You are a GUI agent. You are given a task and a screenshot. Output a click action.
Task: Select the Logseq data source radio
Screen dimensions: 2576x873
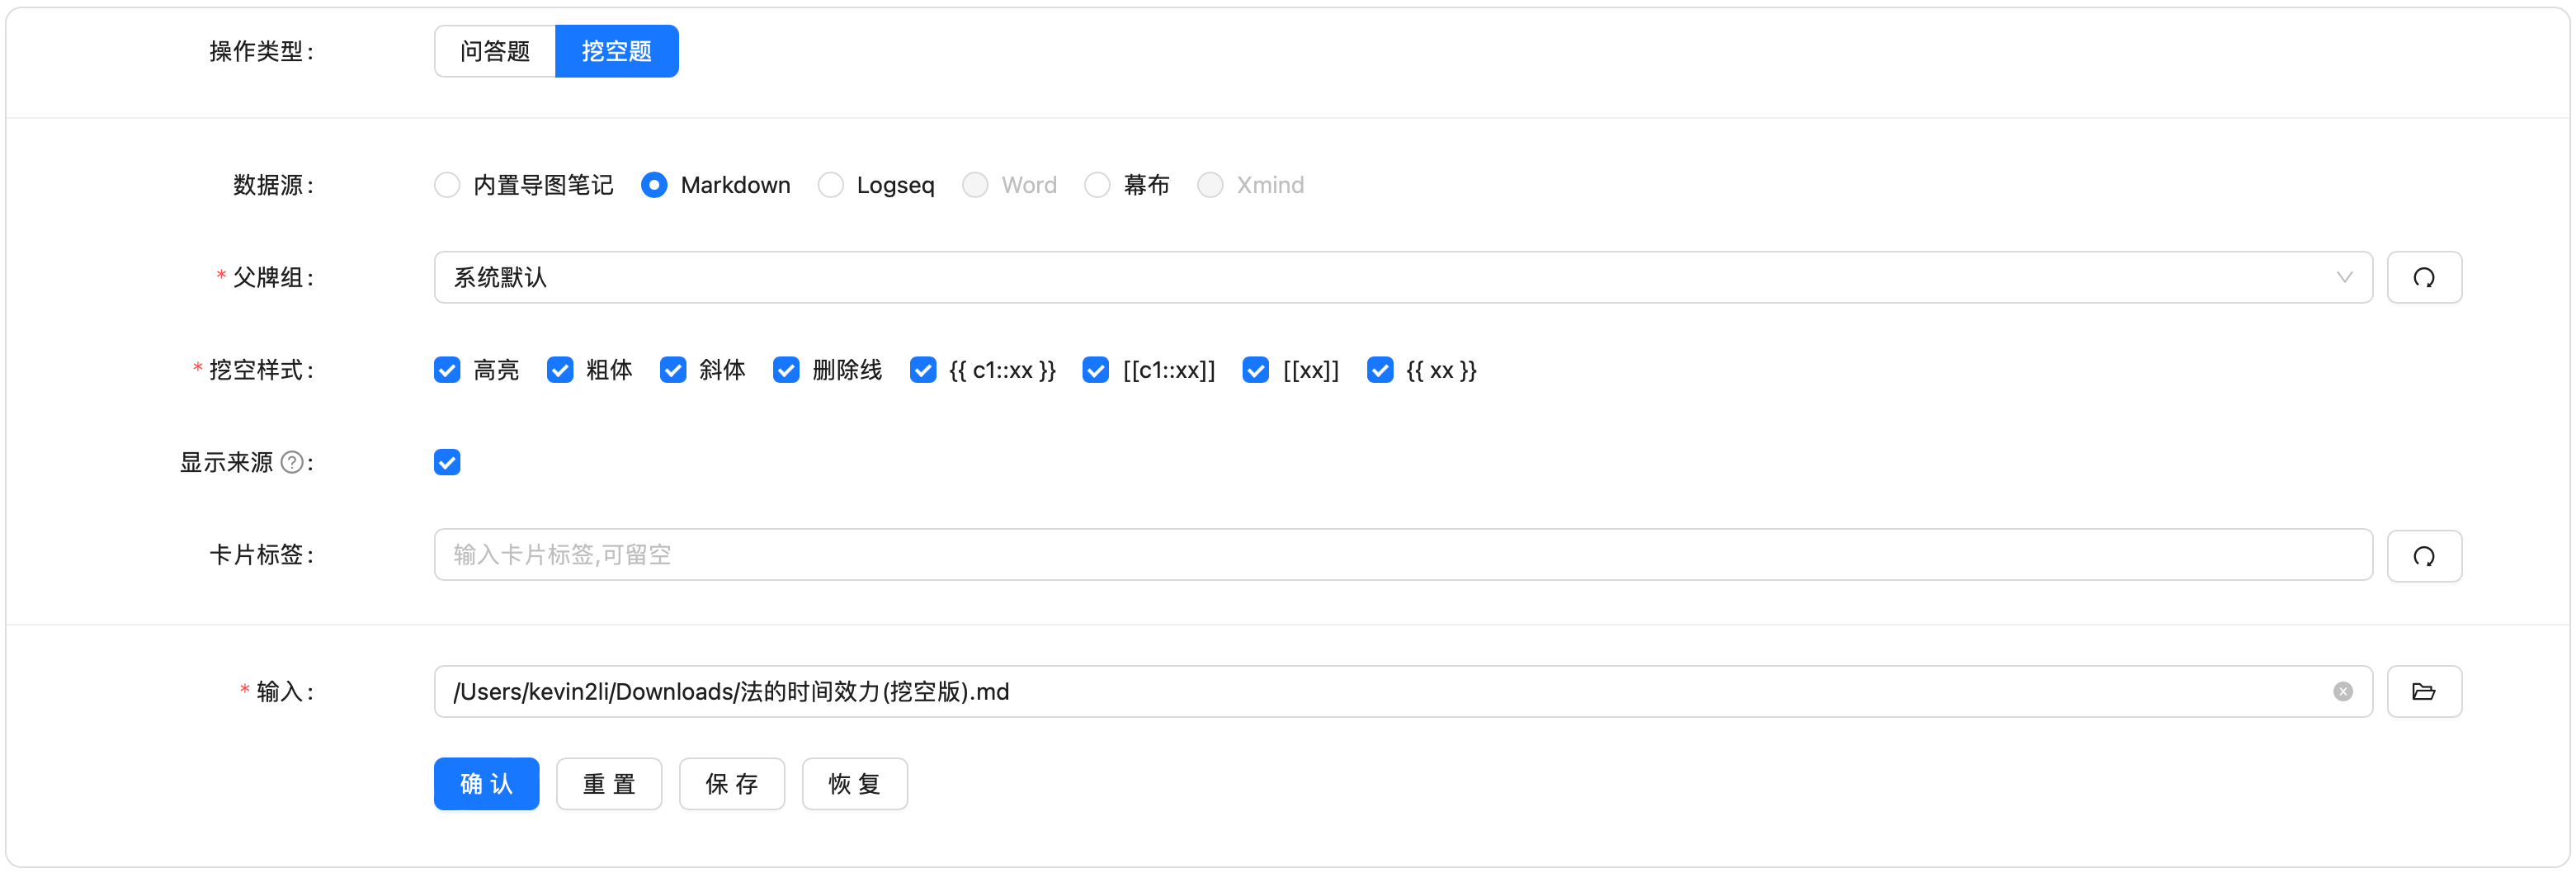(x=830, y=185)
